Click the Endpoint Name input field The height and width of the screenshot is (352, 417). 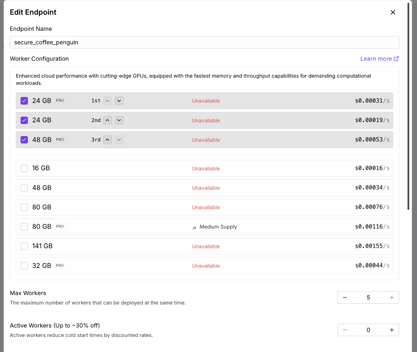click(x=204, y=42)
